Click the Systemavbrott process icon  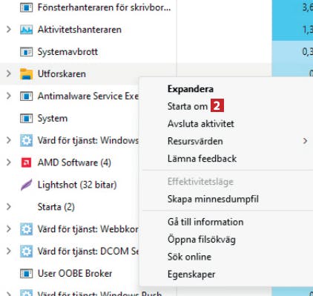[x=26, y=52]
